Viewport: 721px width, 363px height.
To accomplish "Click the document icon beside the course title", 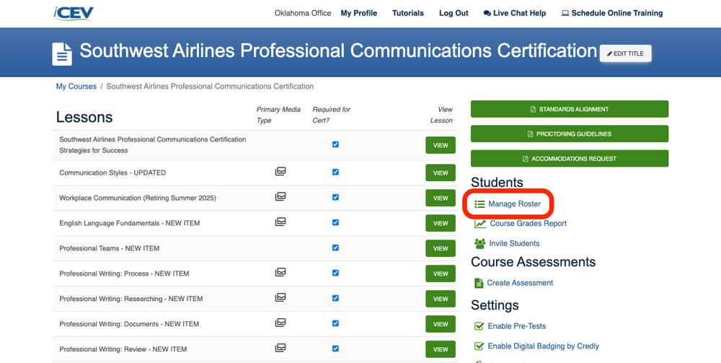I will point(61,54).
